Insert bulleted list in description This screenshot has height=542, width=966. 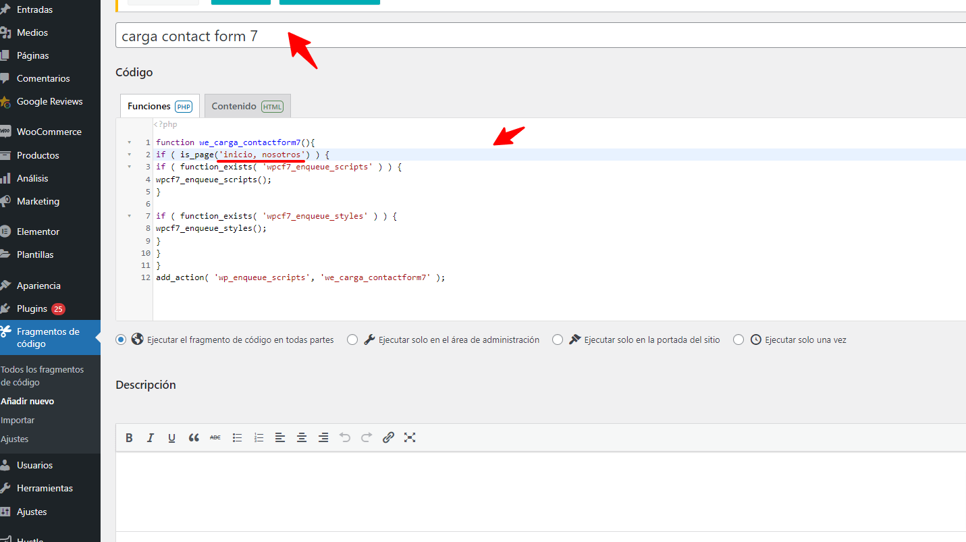click(237, 437)
